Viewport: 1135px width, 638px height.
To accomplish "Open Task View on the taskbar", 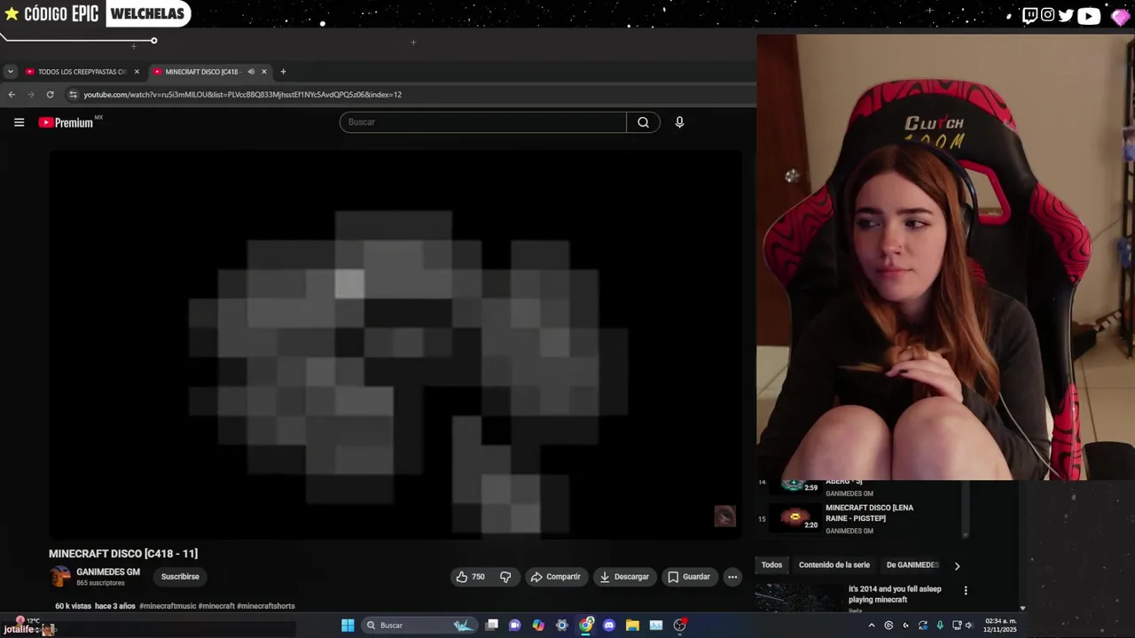I will coord(492,626).
